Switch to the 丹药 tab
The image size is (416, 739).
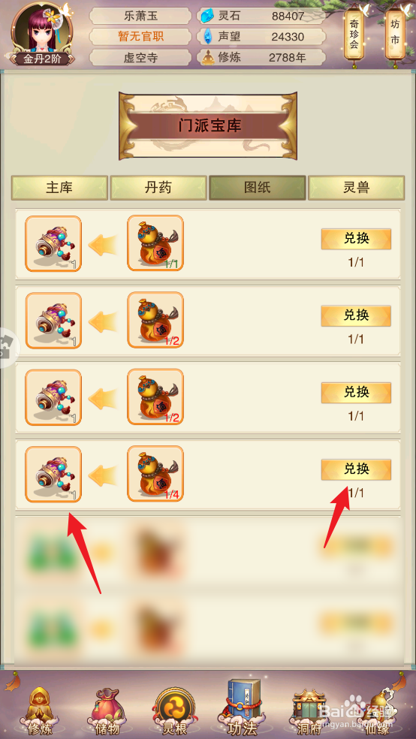tap(158, 188)
